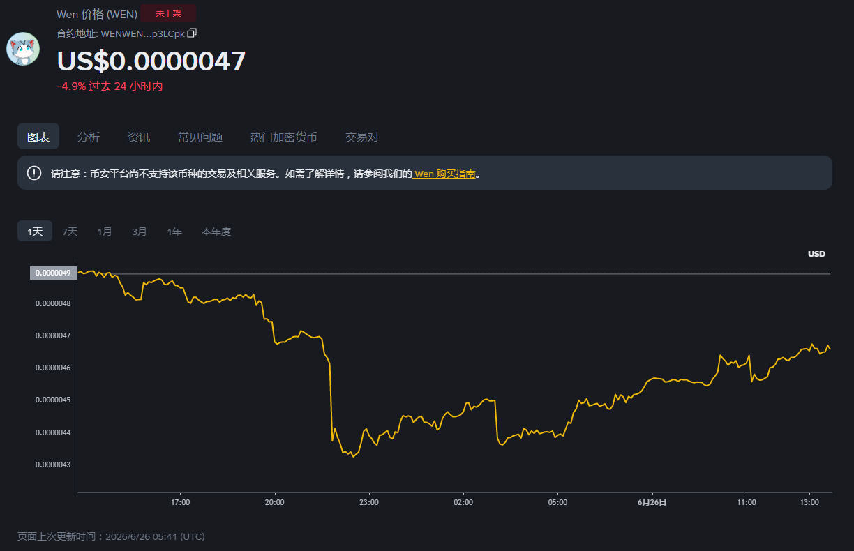This screenshot has height=551, width=854.
Task: Click the 6月26日 date axis label
Action: pyautogui.click(x=652, y=502)
